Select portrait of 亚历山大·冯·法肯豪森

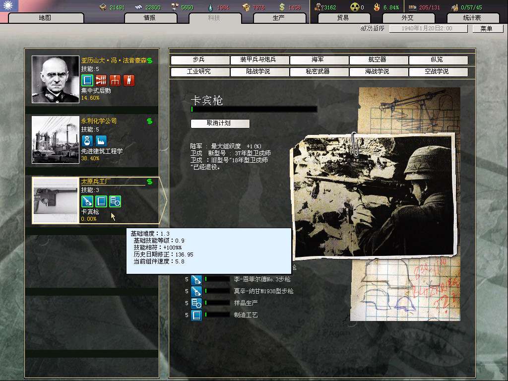(56, 79)
